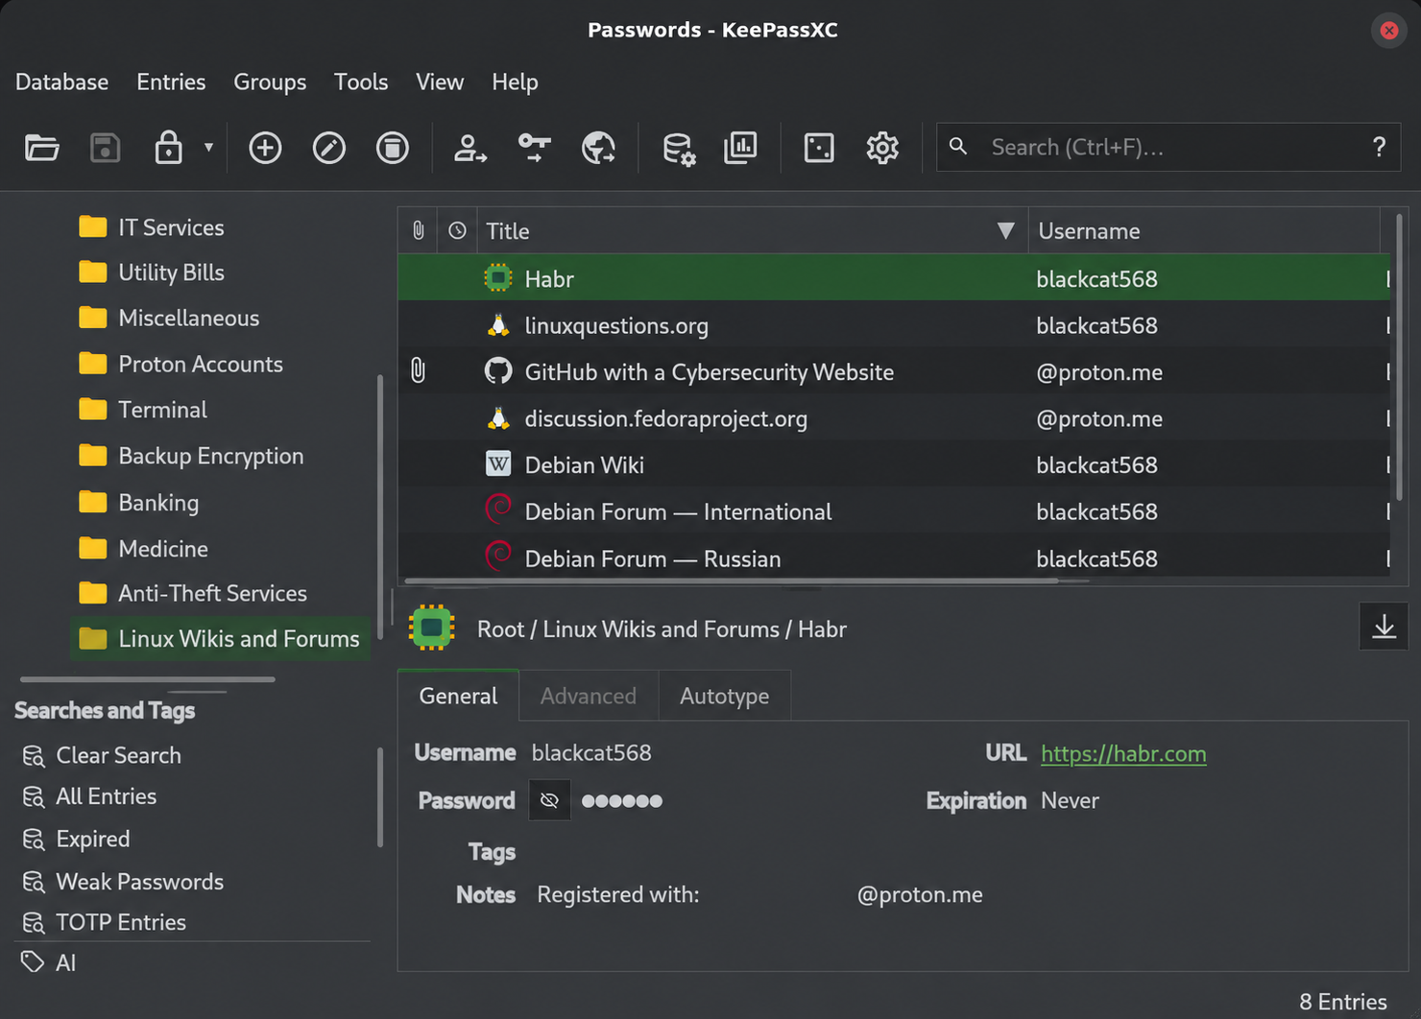
Task: Click the entry list horizontal scrollbar
Action: (x=731, y=581)
